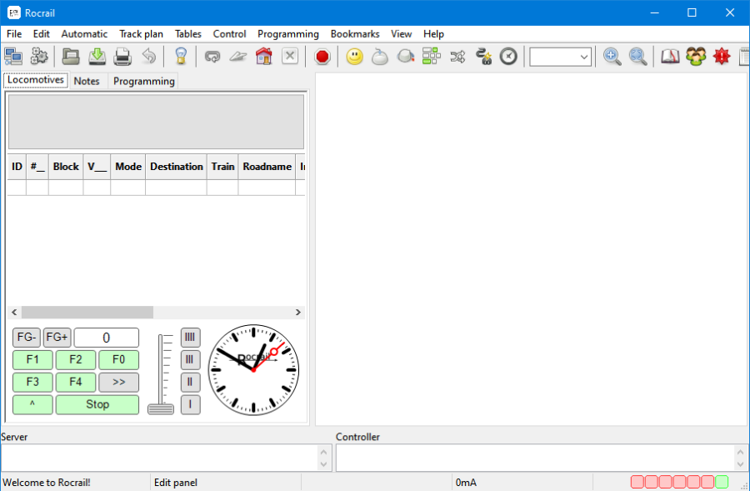The width and height of the screenshot is (750, 491).
Task: Click the red emergency stop icon
Action: pyautogui.click(x=322, y=57)
